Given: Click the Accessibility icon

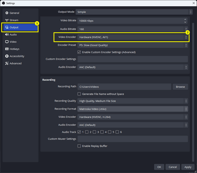Looking at the screenshot, I should tap(7, 56).
